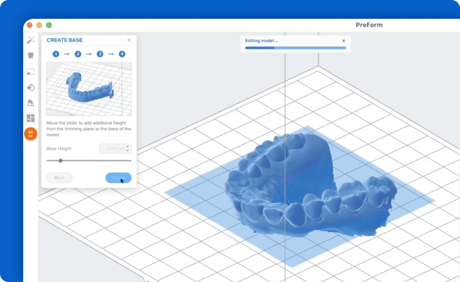
Task: Decrease Base Height with down arrow
Action: tap(128, 151)
